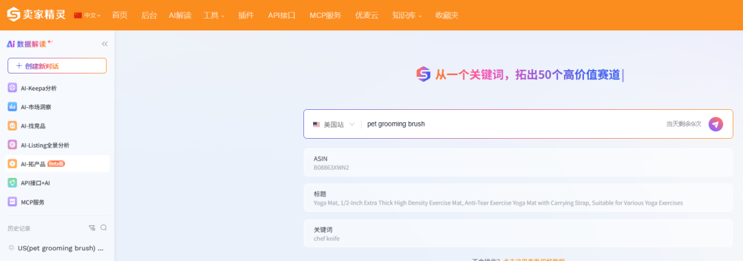Expand the 工具 menu
The height and width of the screenshot is (261, 743).
[214, 15]
